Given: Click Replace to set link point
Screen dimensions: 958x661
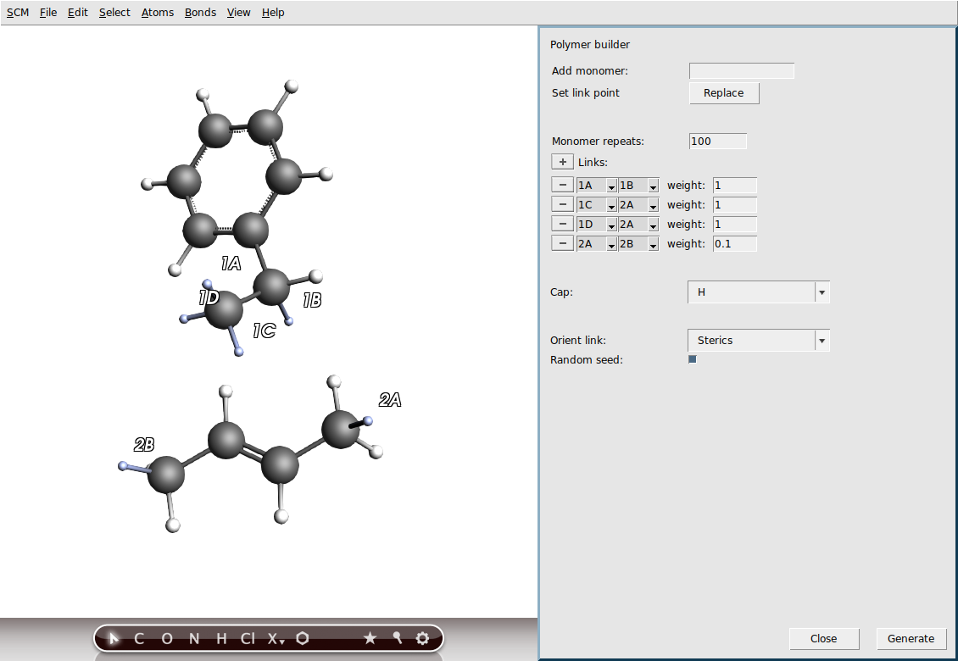Looking at the screenshot, I should tap(723, 93).
